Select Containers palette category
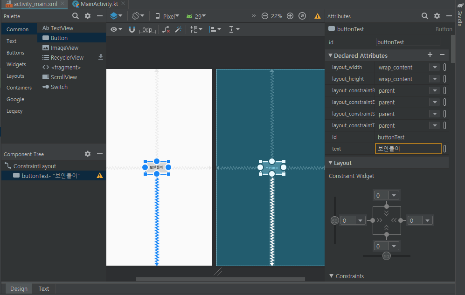 19,88
